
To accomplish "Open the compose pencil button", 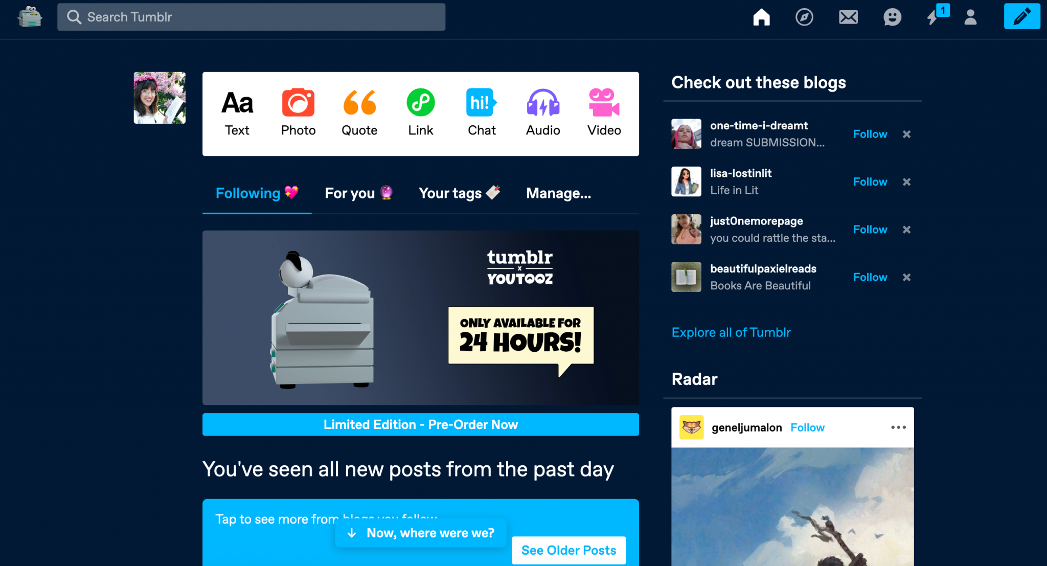I will point(1021,16).
